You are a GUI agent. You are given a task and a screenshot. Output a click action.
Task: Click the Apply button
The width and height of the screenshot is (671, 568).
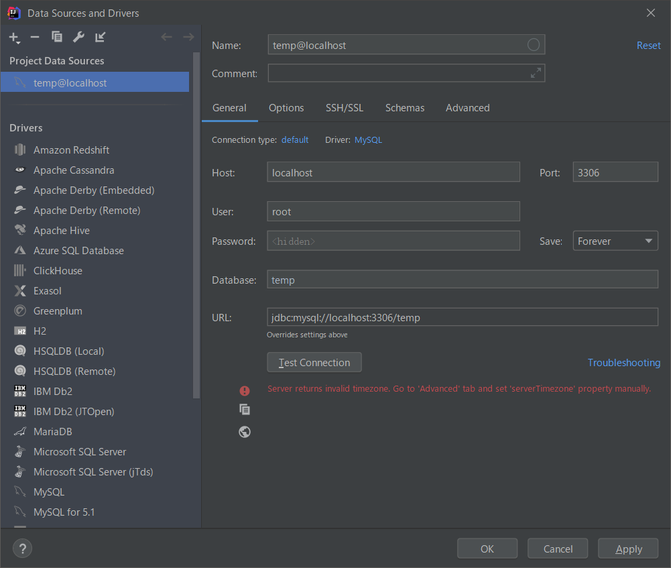point(628,549)
